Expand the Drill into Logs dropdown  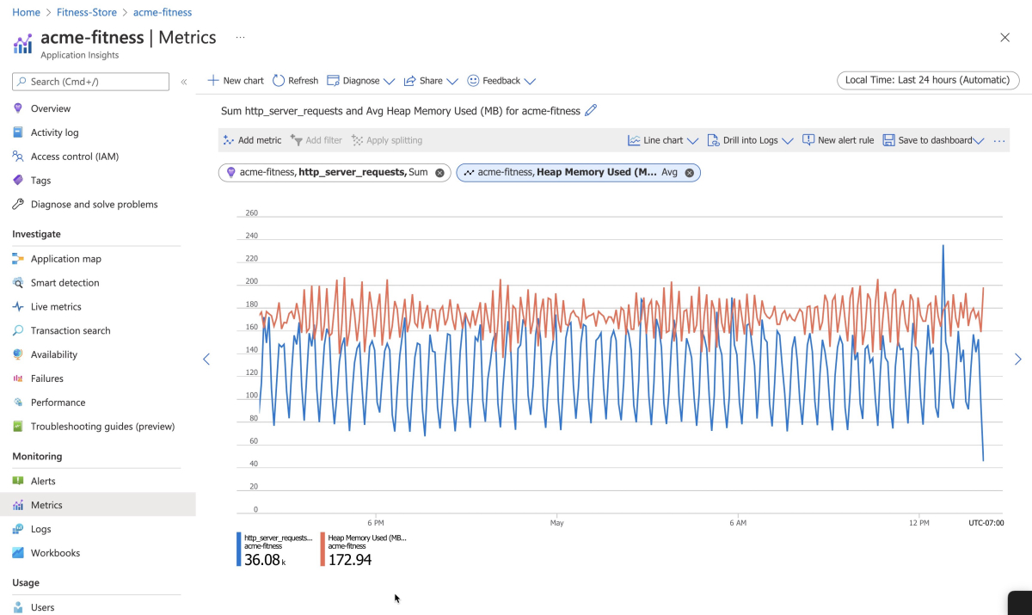pyautogui.click(x=787, y=141)
